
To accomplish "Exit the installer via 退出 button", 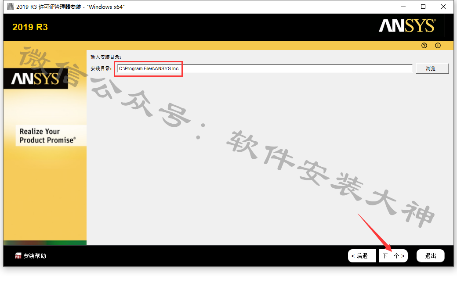I will pos(431,256).
